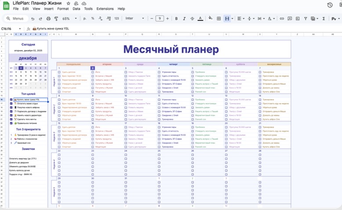Decrease decimal places
Image resolution: width=342 pixels, height=210 pixels.
101,18
